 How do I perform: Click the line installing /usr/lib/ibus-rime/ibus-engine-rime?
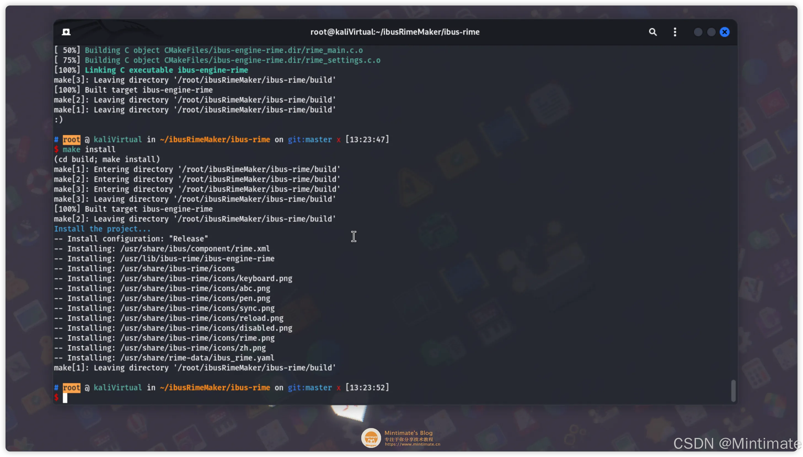(164, 259)
